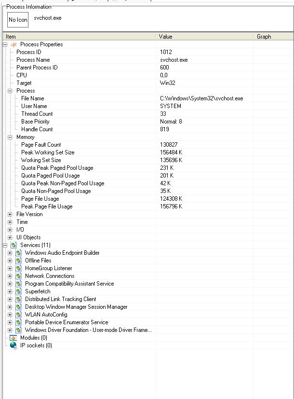
Task: Collapse the Services (11) node
Action: [5, 245]
